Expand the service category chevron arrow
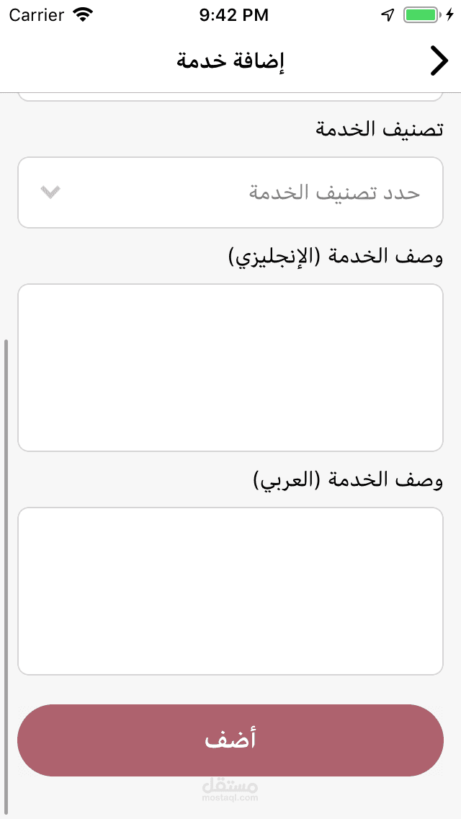This screenshot has height=819, width=461. point(50,192)
